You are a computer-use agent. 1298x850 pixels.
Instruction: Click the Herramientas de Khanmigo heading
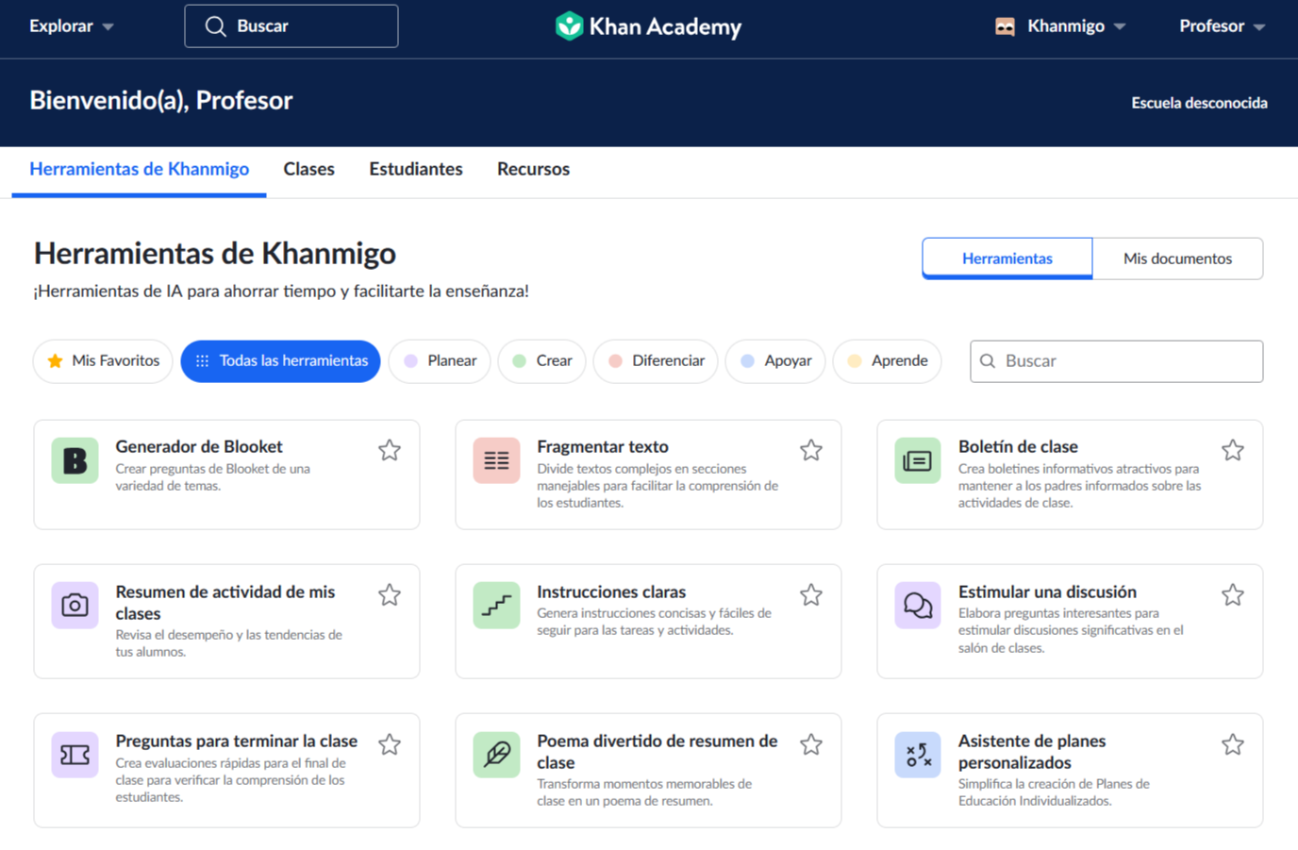tap(215, 253)
